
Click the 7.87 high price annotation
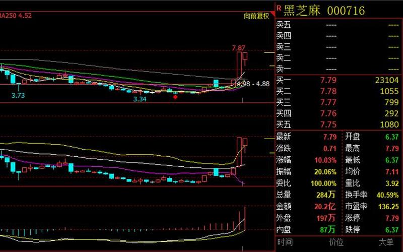tap(238, 48)
